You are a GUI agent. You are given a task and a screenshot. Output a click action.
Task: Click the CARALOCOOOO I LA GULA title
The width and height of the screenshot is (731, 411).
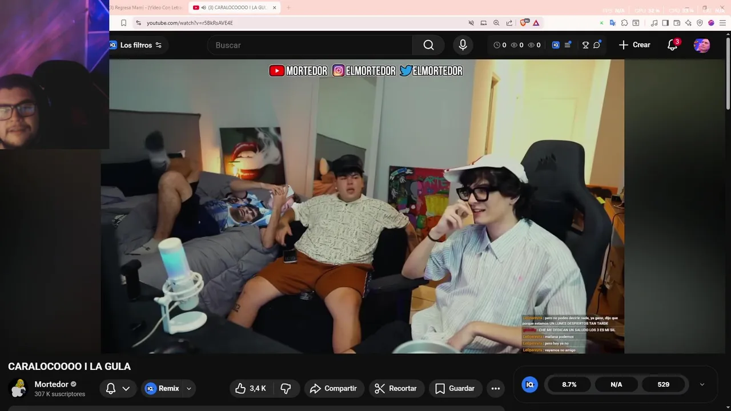click(69, 366)
